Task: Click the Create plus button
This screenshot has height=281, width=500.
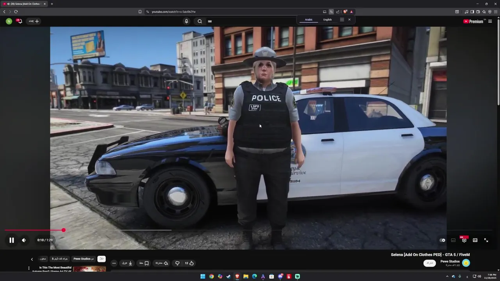Action: tap(34, 21)
